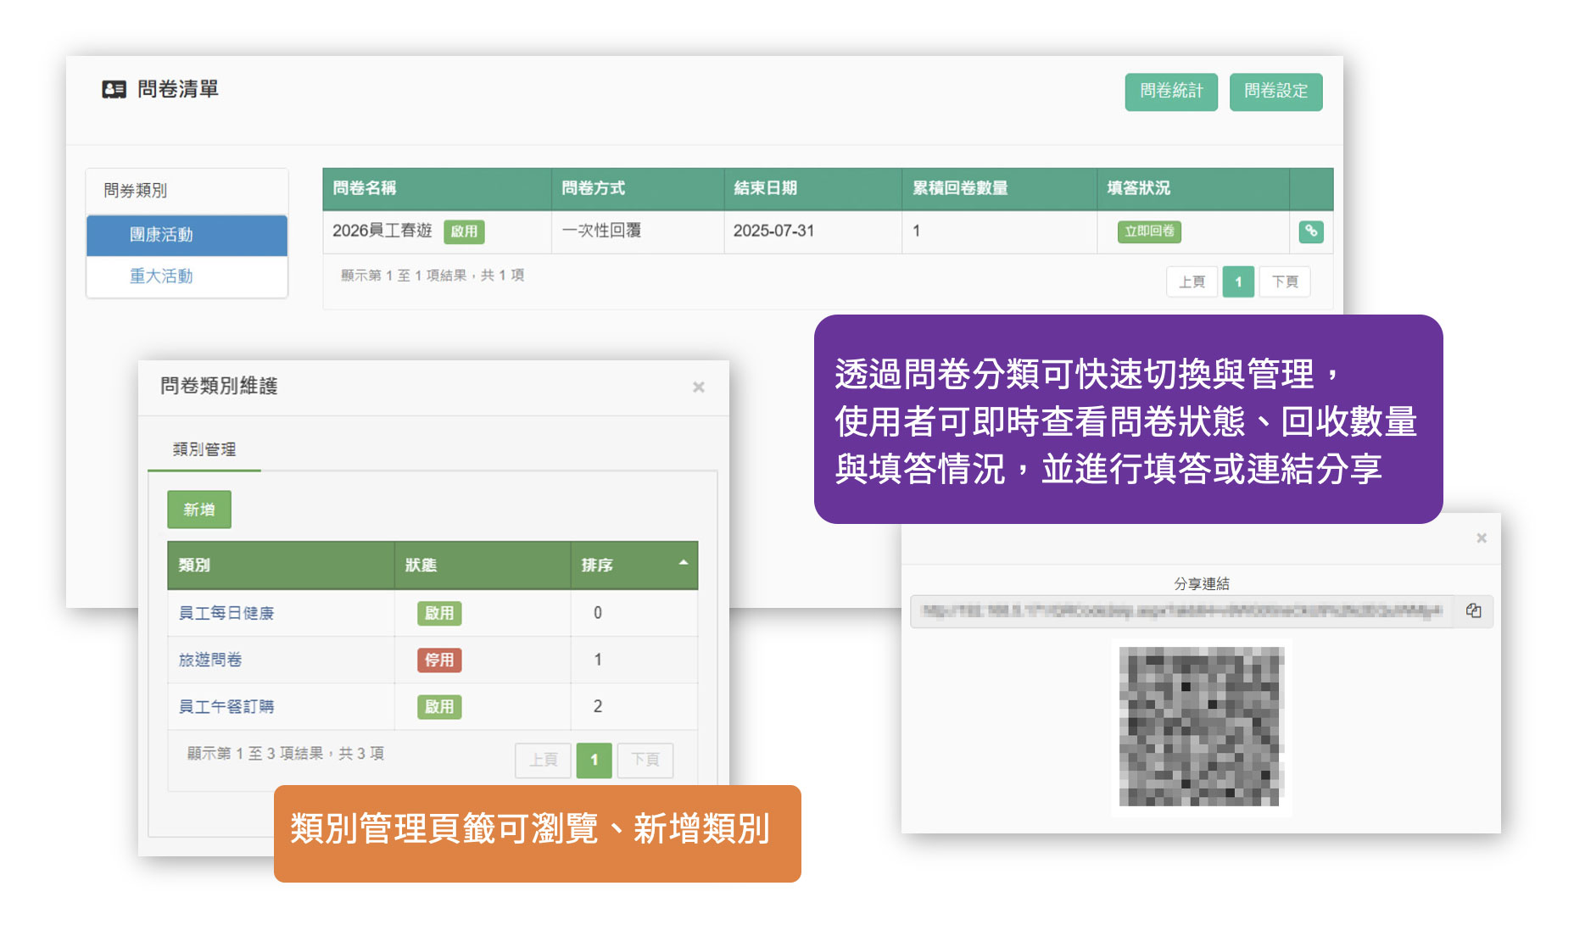Open 問卷設定 button
Viewport: 1574px width, 936px height.
tap(1275, 92)
